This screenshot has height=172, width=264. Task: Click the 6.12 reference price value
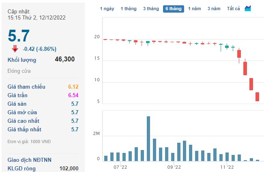coord(73,87)
